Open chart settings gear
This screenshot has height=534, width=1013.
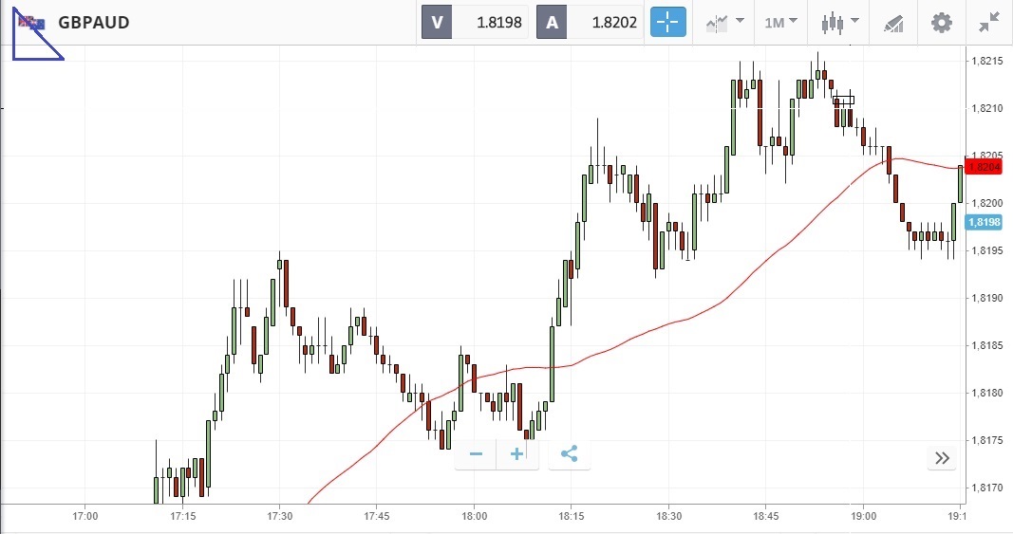941,22
